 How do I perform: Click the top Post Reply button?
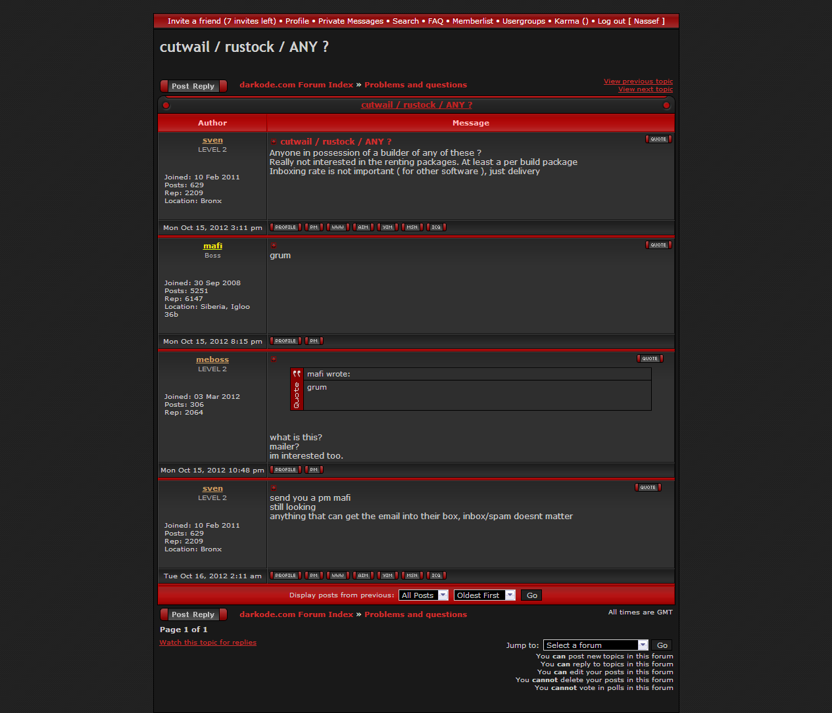click(193, 86)
